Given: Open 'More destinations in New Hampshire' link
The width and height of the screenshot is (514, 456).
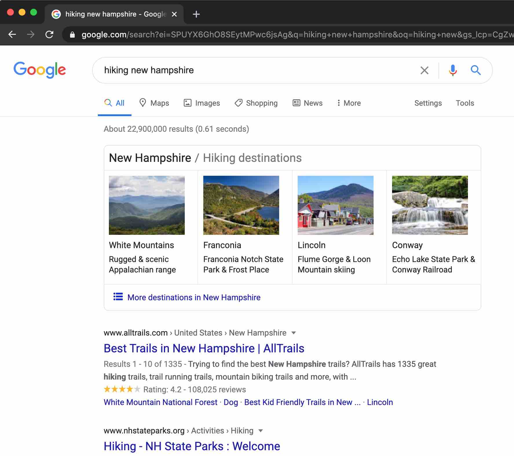Looking at the screenshot, I should 194,297.
